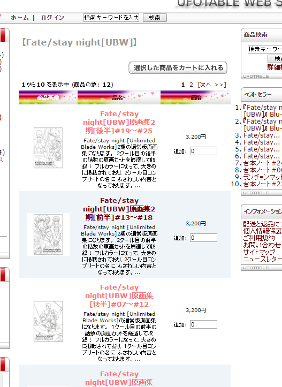The height and width of the screenshot is (387, 282).
Task: Focus the header search keyword field
Action: click(111, 18)
